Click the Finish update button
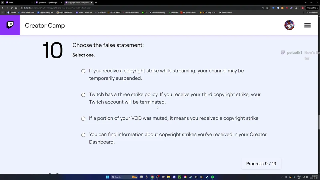 click(x=311, y=8)
